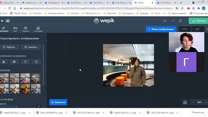Viewport: 208px width, 117px height.
Task: Click the canvas height field 895
Action: tap(198, 29)
